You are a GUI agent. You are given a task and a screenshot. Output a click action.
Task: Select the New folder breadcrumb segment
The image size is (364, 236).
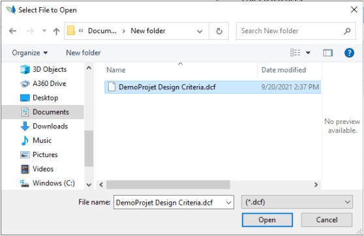[x=148, y=31]
